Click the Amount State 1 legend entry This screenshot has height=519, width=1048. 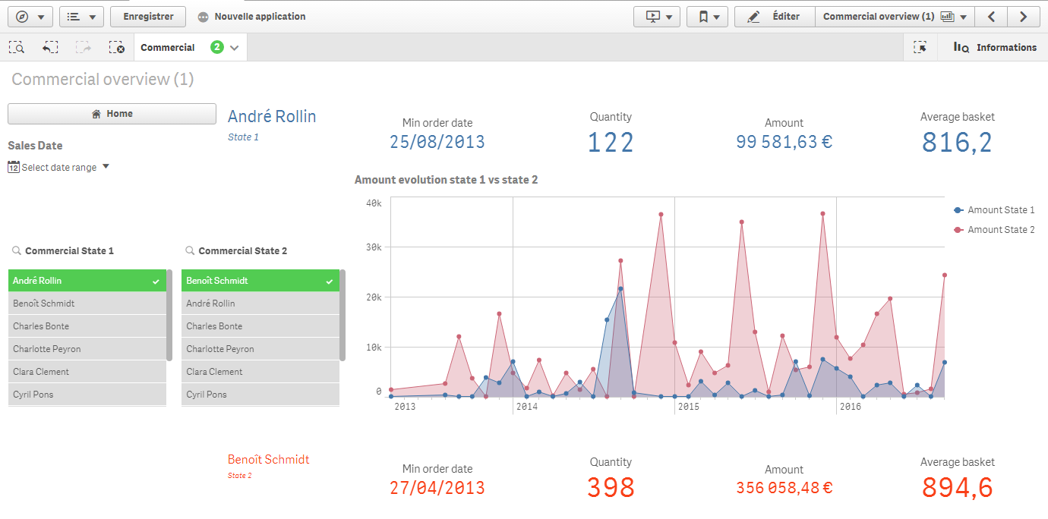coord(994,210)
